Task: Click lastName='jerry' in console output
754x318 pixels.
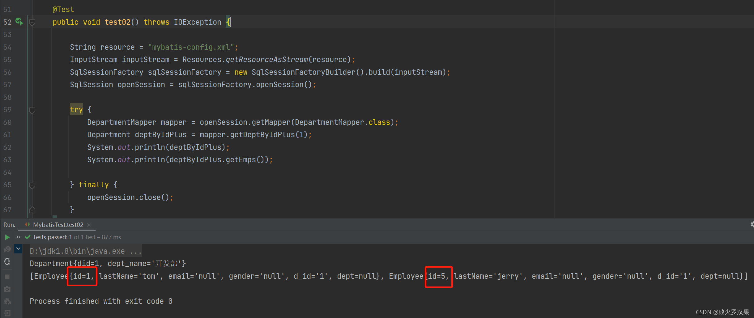Action: click(x=488, y=276)
